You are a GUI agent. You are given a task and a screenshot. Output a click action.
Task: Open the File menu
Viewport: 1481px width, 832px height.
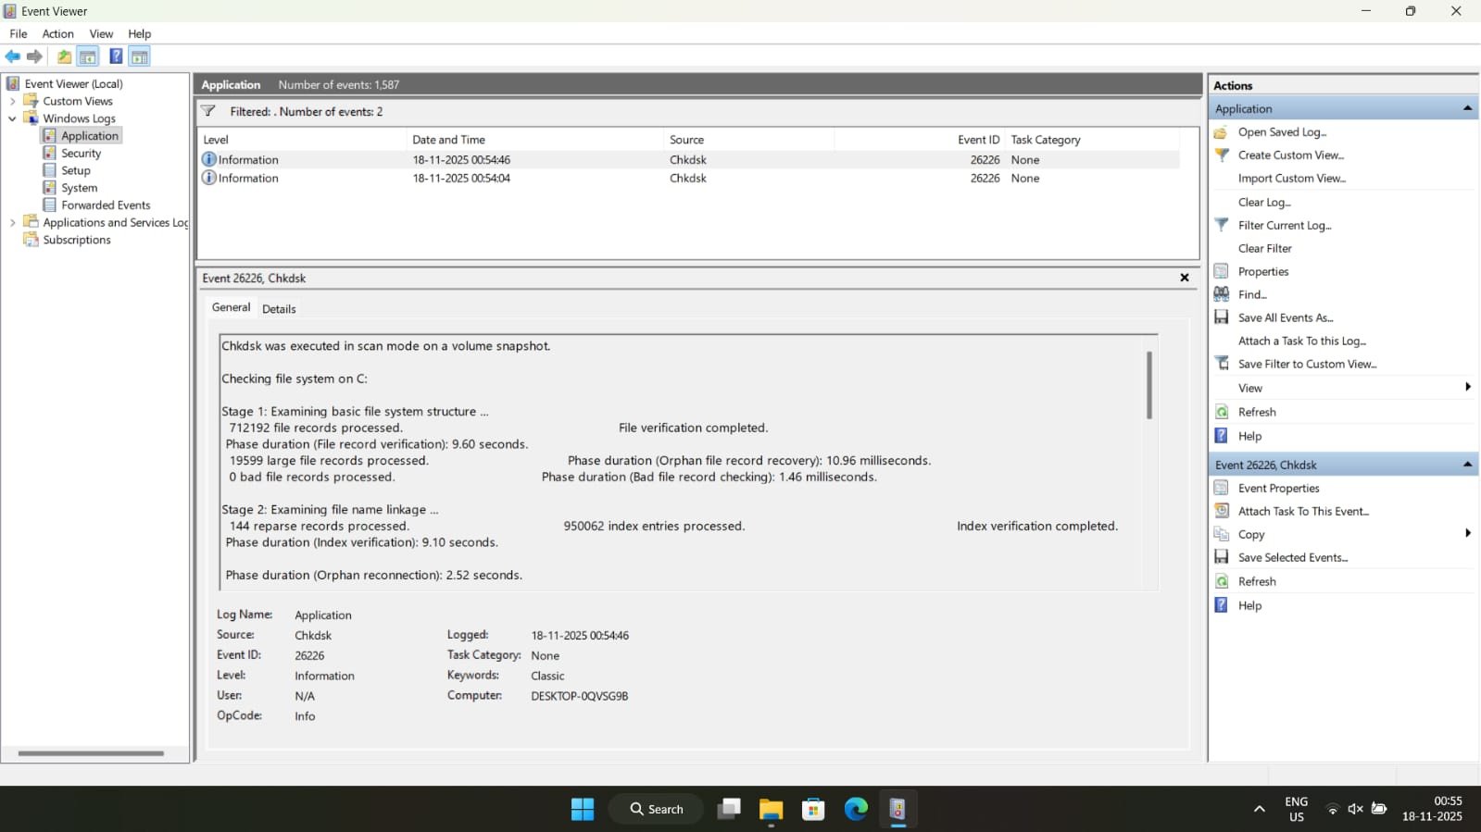[x=19, y=33]
